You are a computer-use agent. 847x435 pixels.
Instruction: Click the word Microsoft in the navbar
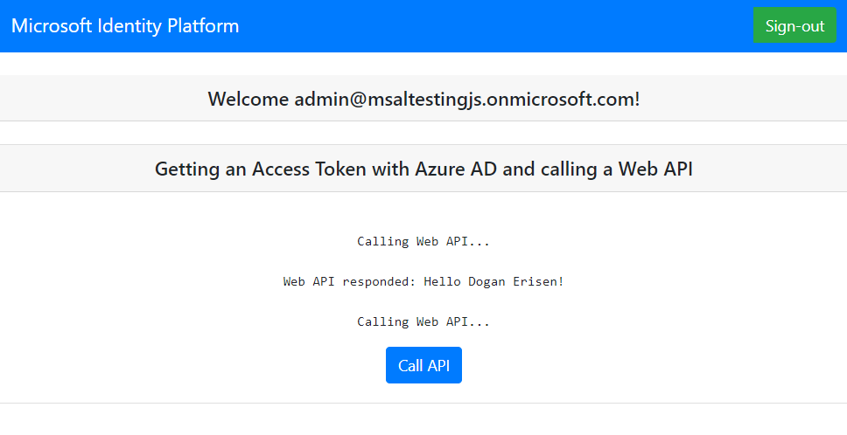(52, 26)
